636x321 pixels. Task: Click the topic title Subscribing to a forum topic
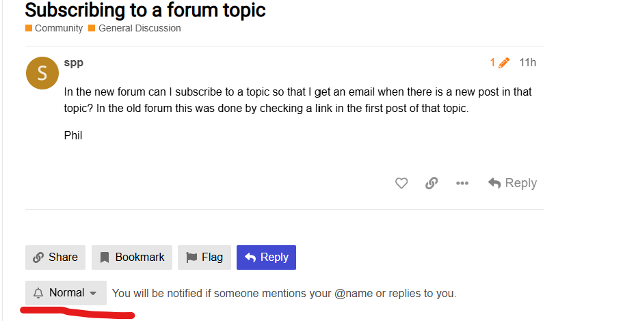click(x=145, y=10)
